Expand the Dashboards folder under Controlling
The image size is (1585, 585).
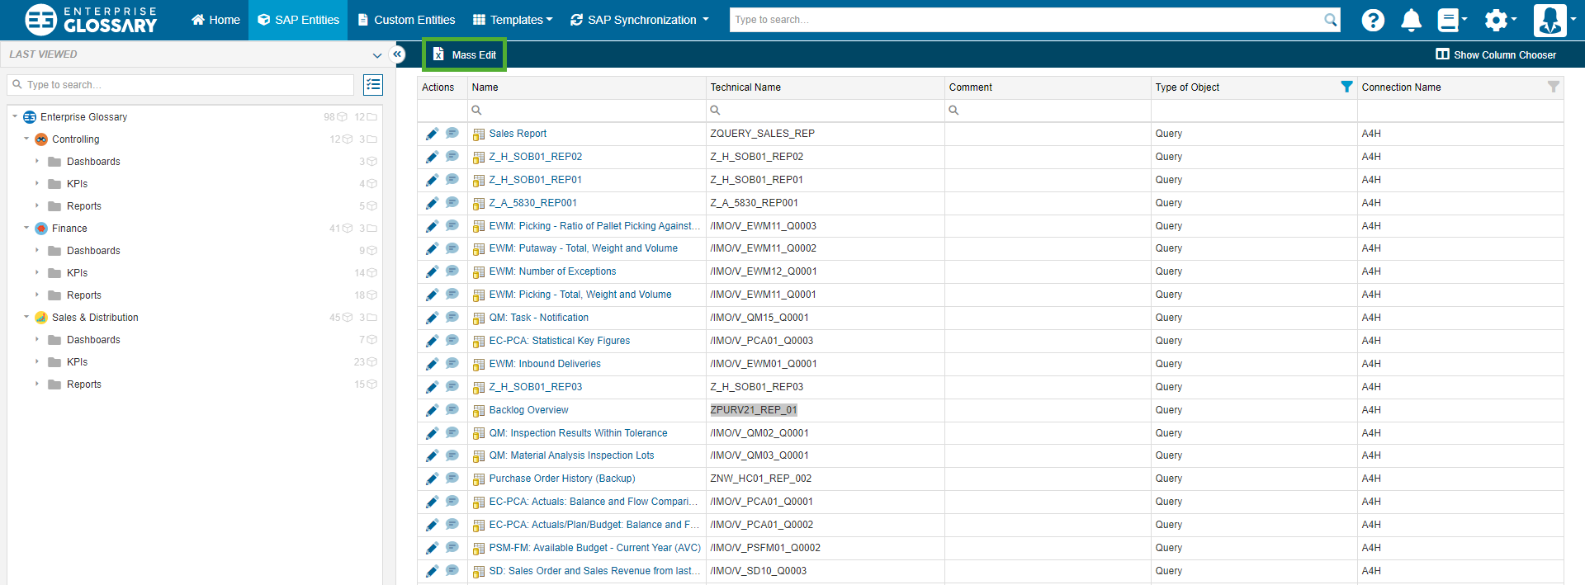click(x=37, y=162)
